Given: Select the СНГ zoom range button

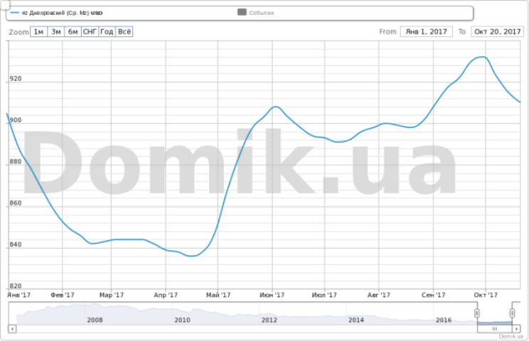Looking at the screenshot, I should (x=90, y=32).
